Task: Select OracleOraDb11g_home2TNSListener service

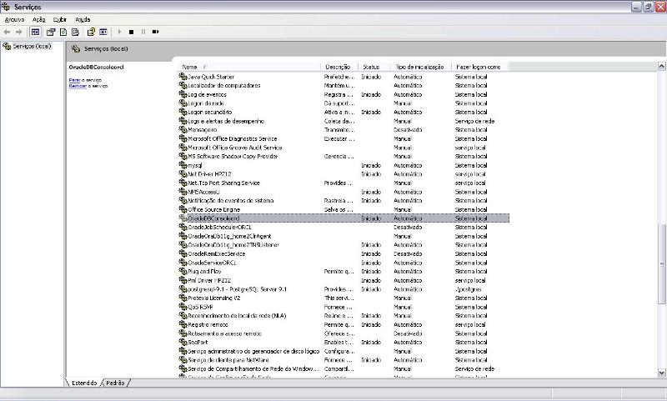Action: [x=233, y=245]
